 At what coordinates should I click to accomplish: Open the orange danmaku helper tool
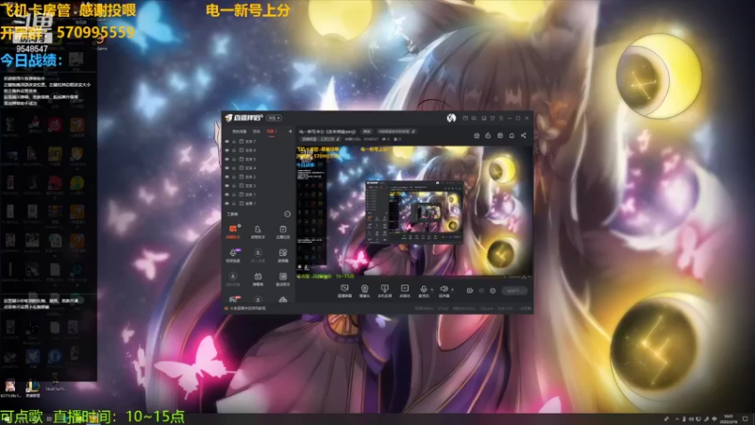pyautogui.click(x=233, y=231)
